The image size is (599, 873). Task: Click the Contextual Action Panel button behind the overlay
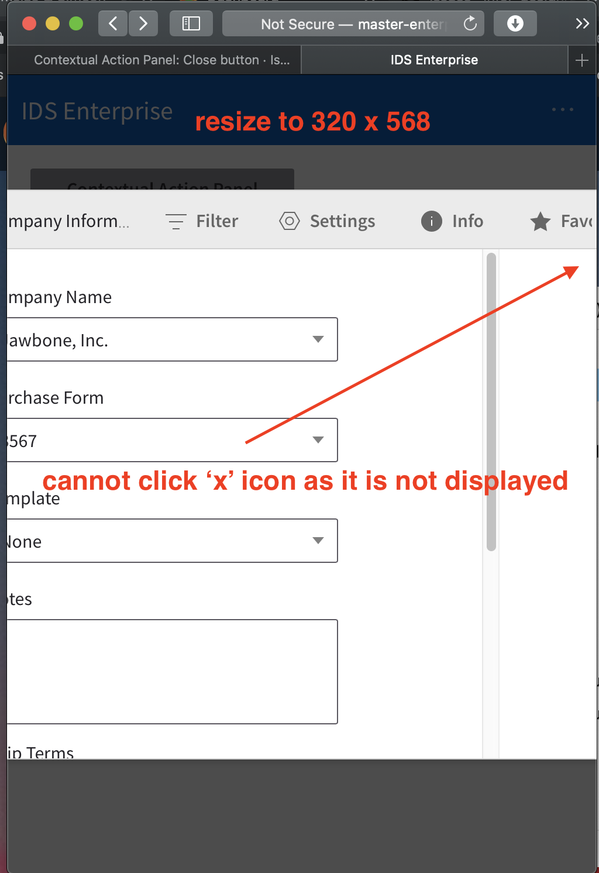pyautogui.click(x=162, y=179)
